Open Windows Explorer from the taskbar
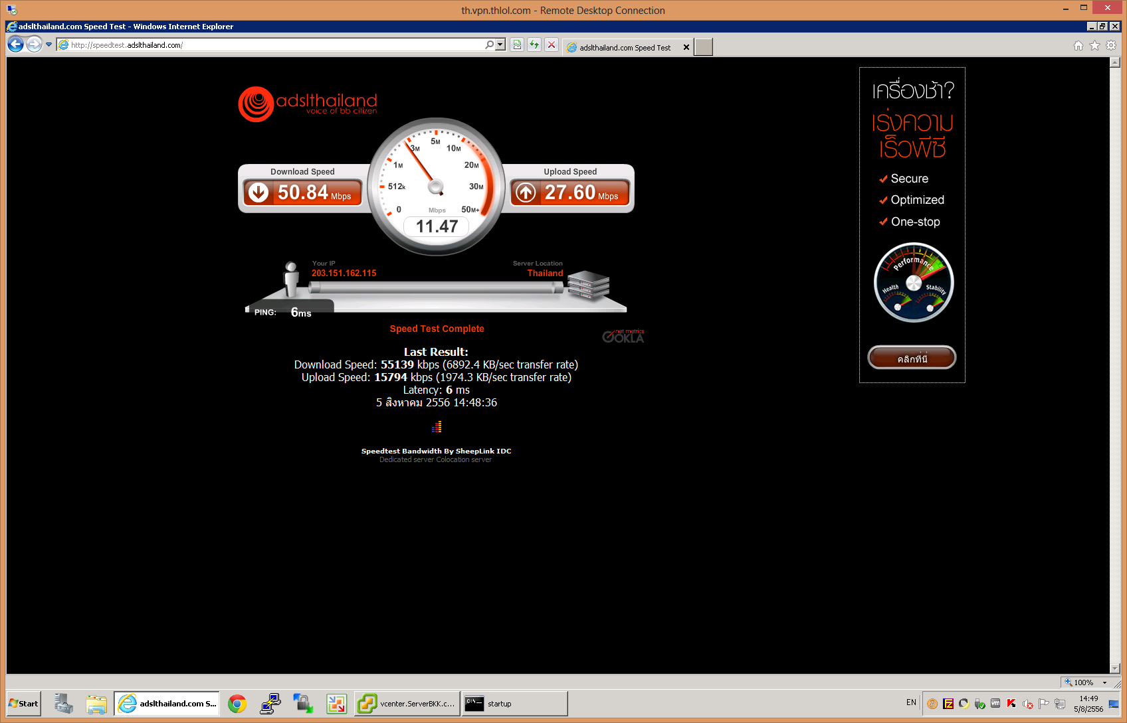This screenshot has width=1127, height=723. [x=96, y=704]
